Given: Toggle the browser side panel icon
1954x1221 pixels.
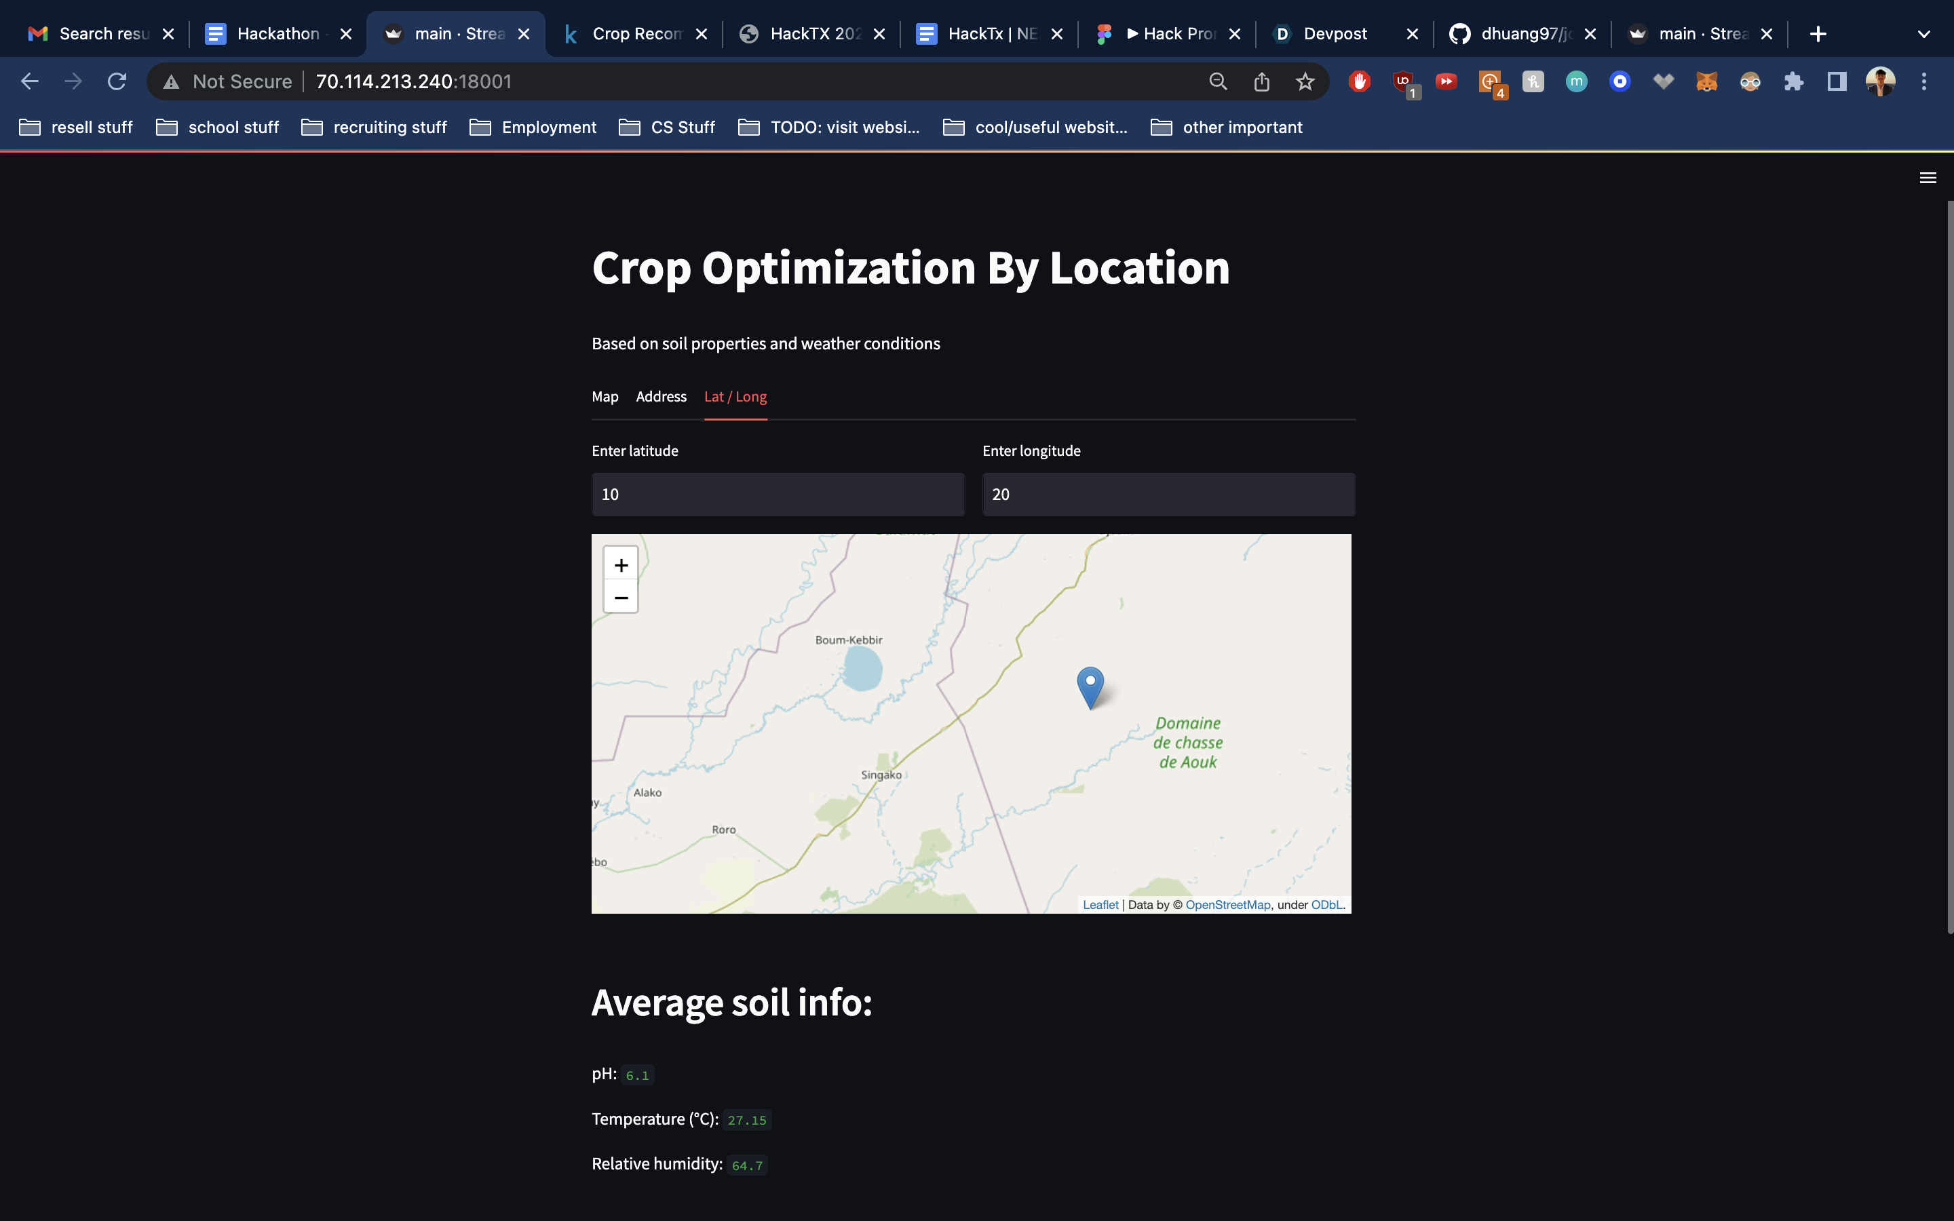Looking at the screenshot, I should click(1837, 81).
